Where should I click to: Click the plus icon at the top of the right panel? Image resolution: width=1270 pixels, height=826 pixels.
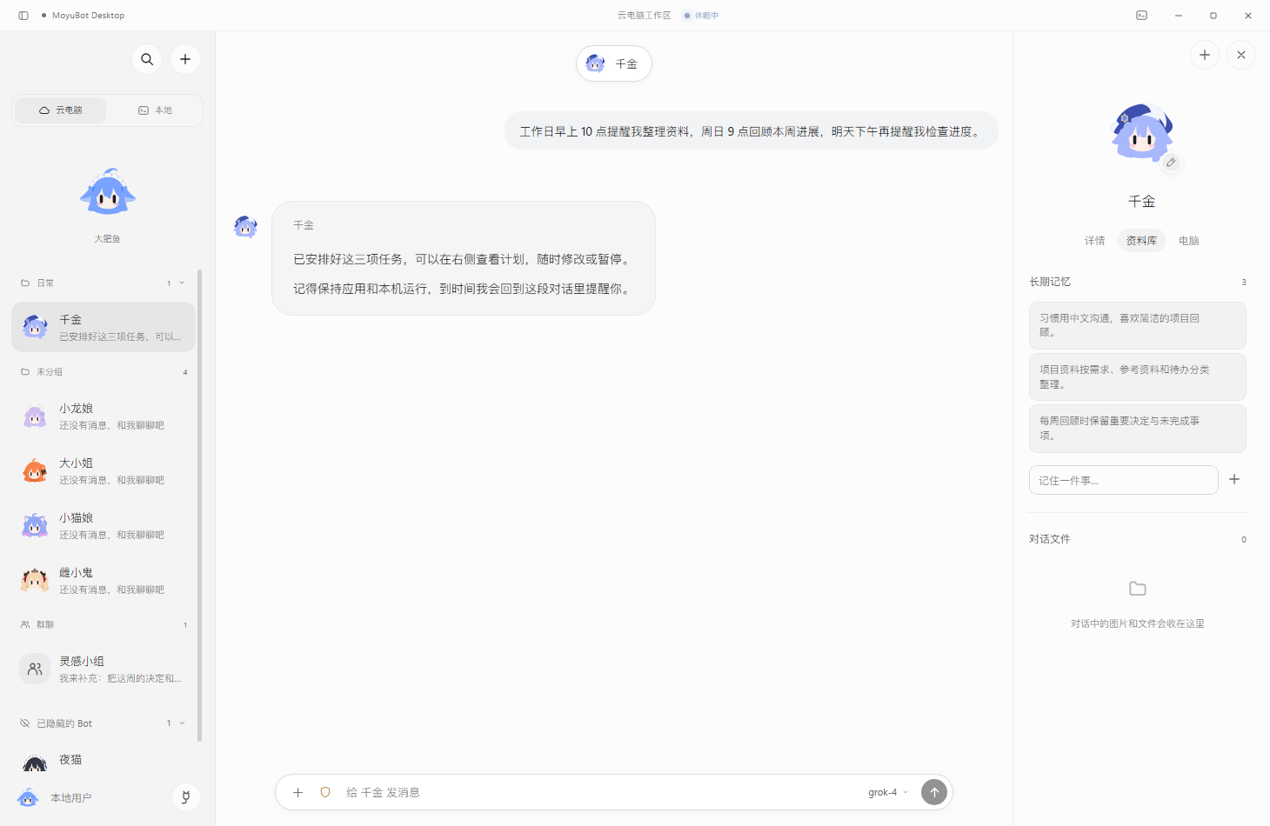click(x=1205, y=55)
